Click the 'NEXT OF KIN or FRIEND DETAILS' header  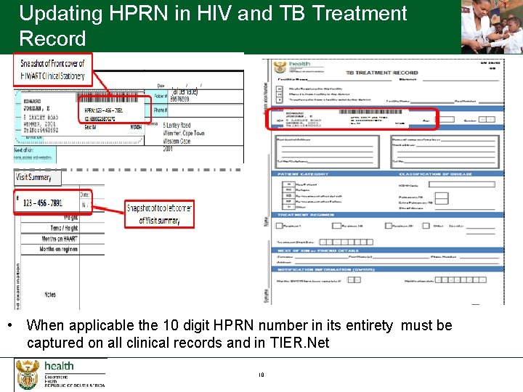click(318, 250)
